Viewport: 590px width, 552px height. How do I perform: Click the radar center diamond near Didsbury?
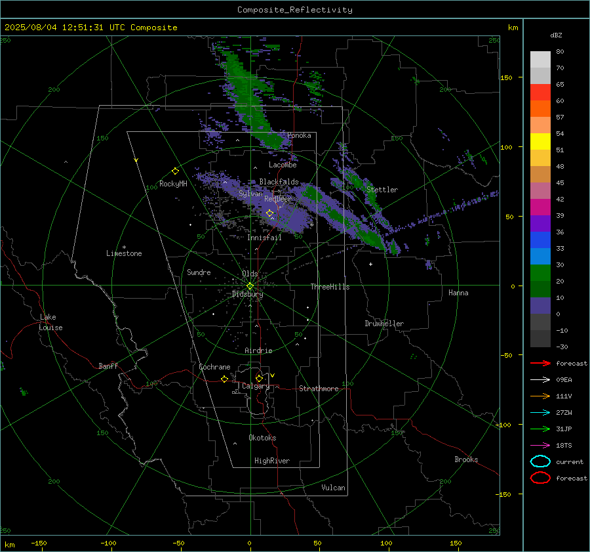tap(250, 286)
